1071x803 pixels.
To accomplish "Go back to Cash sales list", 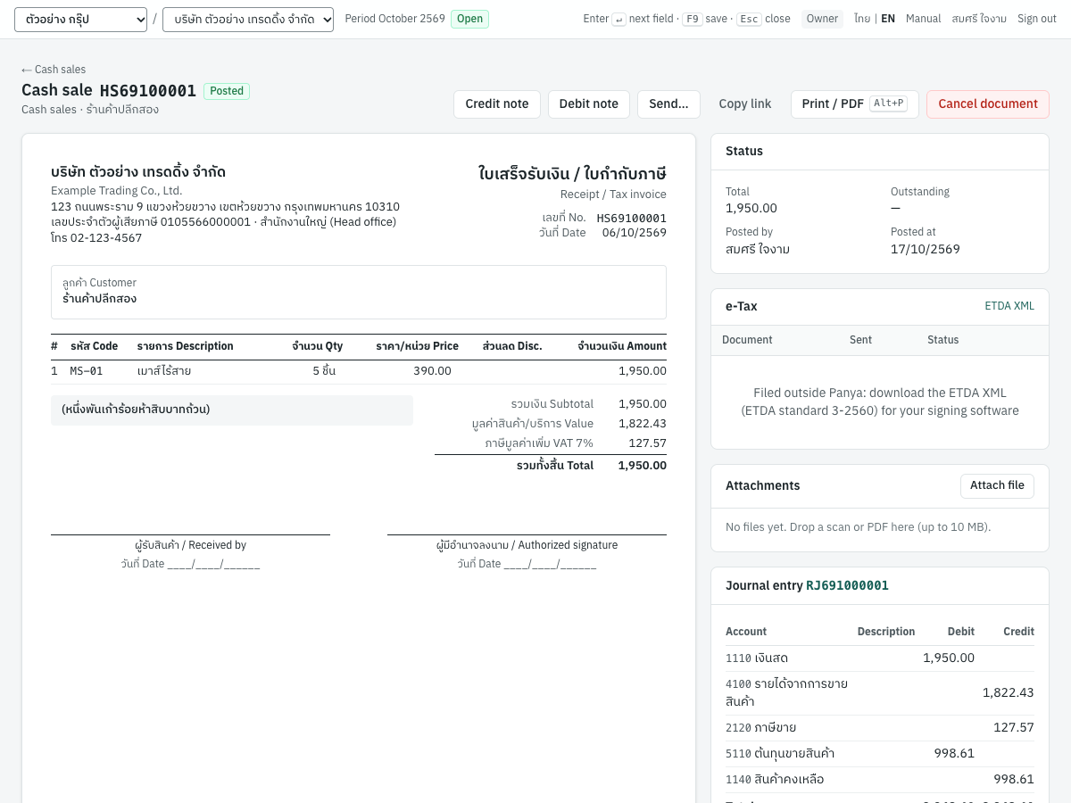I will pos(54,70).
